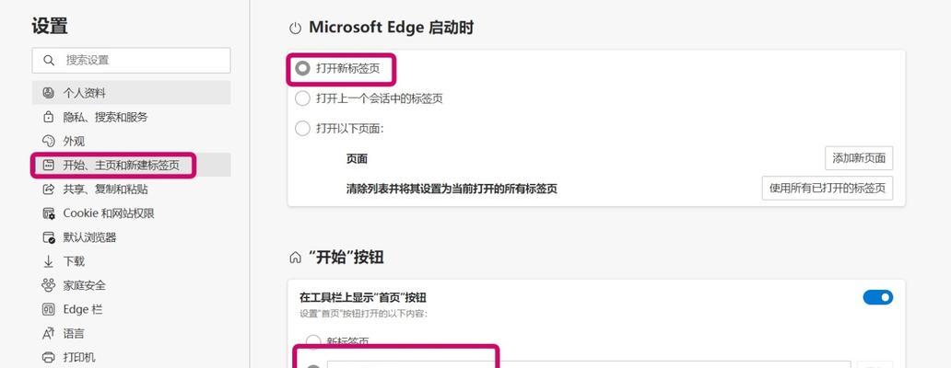
Task: Open the Edge 栏 sidebar icon
Action: 49,309
